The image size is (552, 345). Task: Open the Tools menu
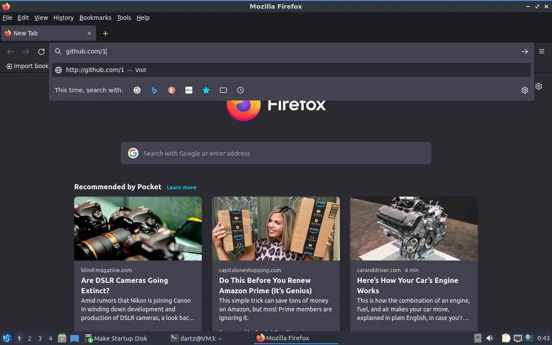(x=124, y=18)
